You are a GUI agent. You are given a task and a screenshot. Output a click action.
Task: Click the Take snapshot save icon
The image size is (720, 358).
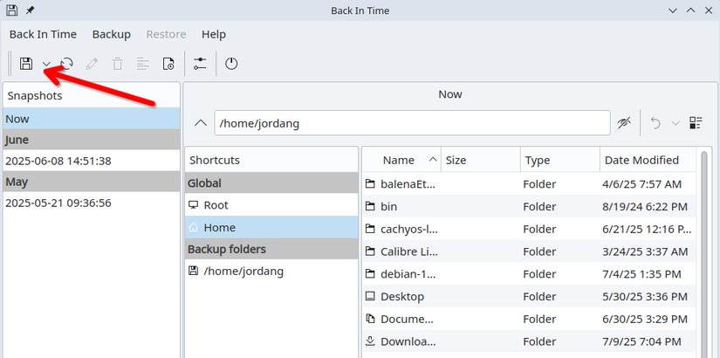26,64
